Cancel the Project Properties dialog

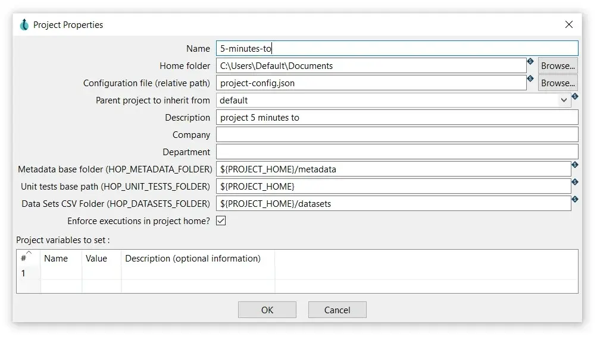337,310
